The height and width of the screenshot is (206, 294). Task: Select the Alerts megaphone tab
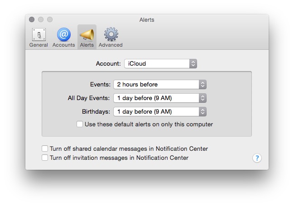pos(87,38)
